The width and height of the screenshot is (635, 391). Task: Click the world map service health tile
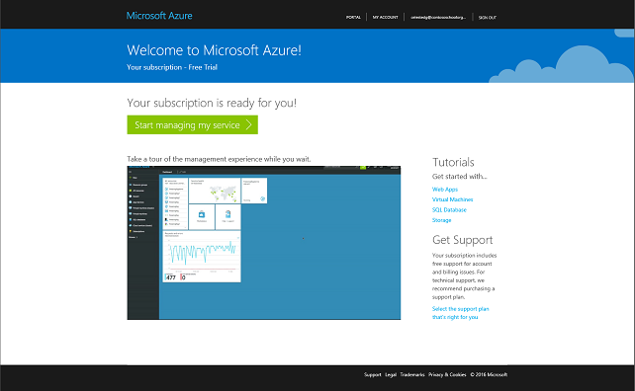[x=215, y=191]
